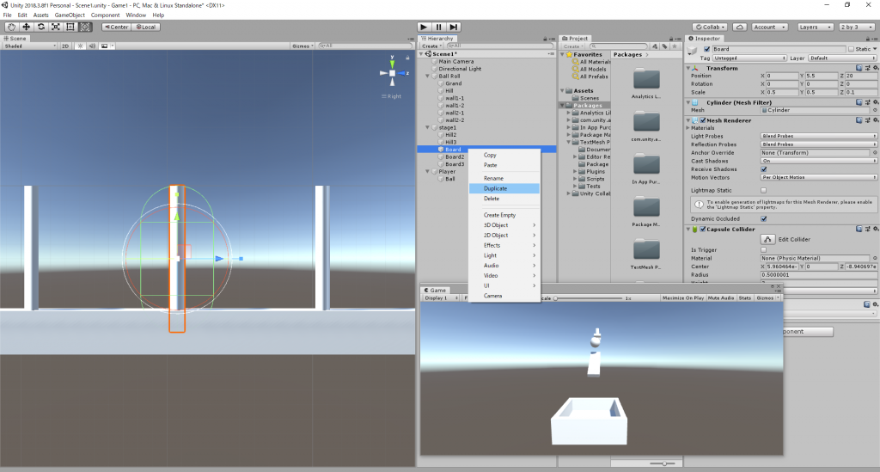Screen dimensions: 880x472
Task: Click the Pause button
Action: coord(439,27)
